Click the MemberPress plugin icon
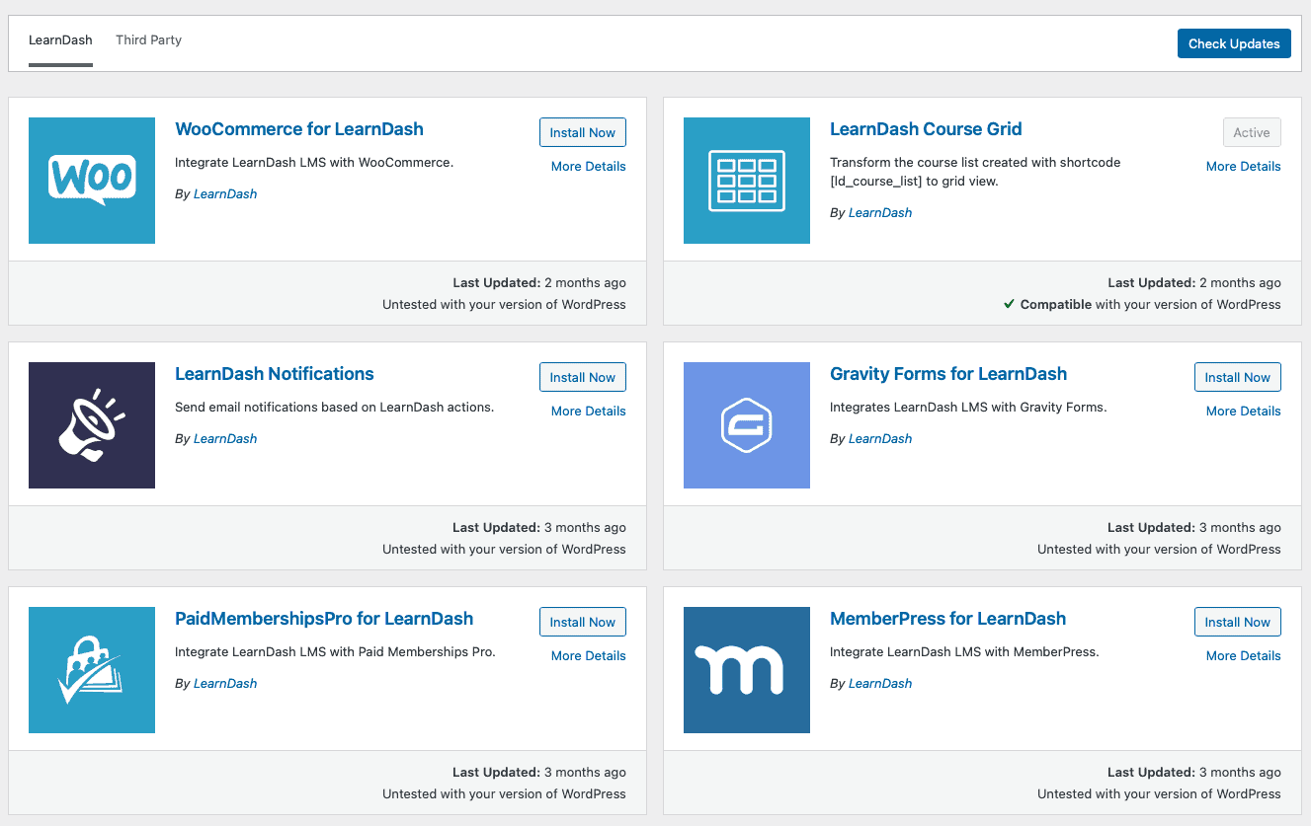 pyautogui.click(x=747, y=670)
